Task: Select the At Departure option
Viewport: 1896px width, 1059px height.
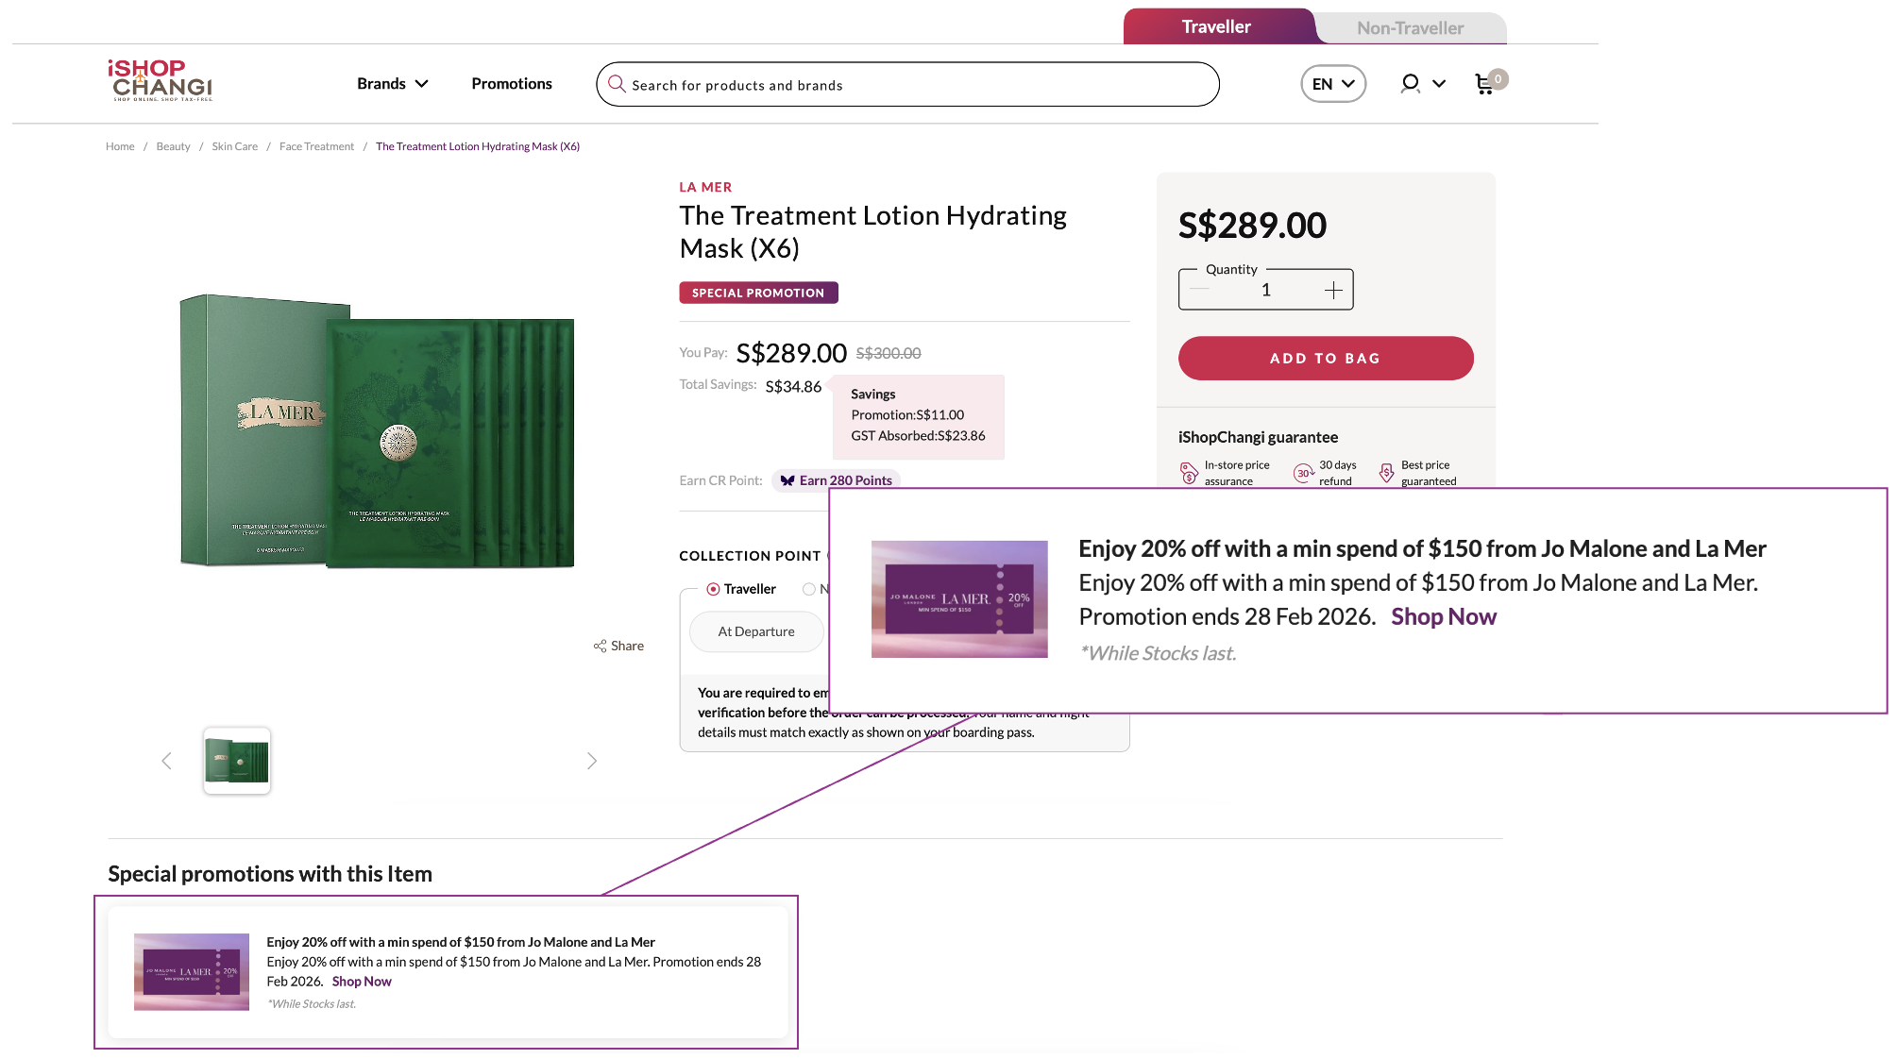Action: click(x=756, y=631)
